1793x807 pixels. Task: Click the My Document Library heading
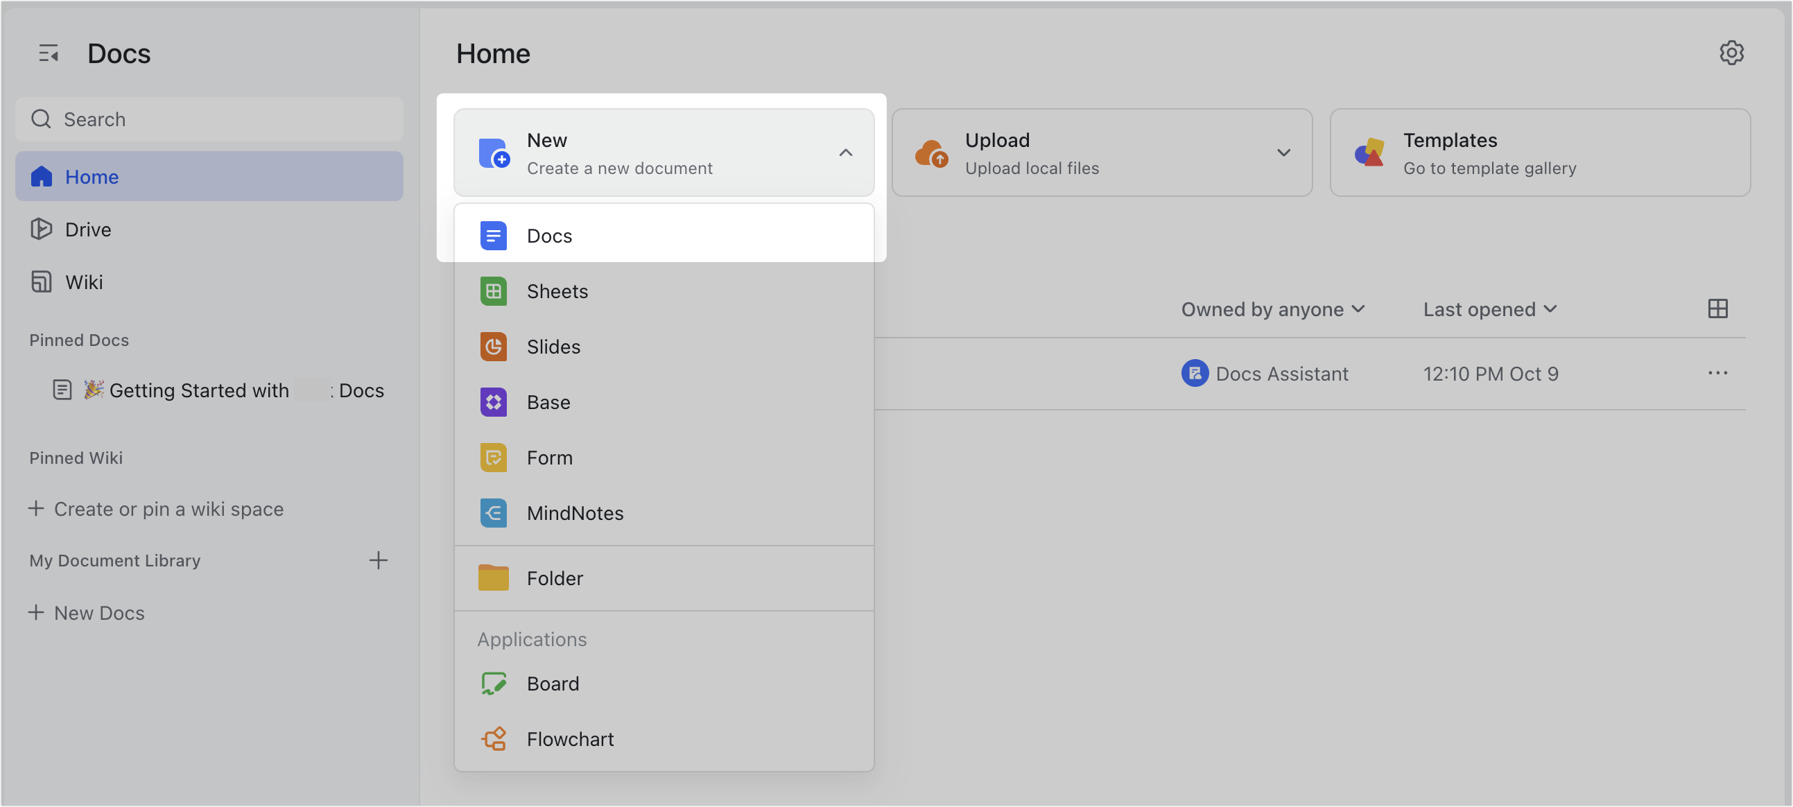[x=115, y=560]
